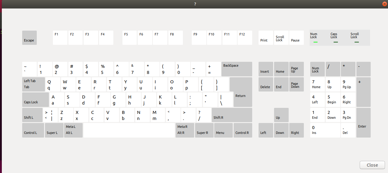
Task: Click the Super R key
Action: tap(204, 130)
